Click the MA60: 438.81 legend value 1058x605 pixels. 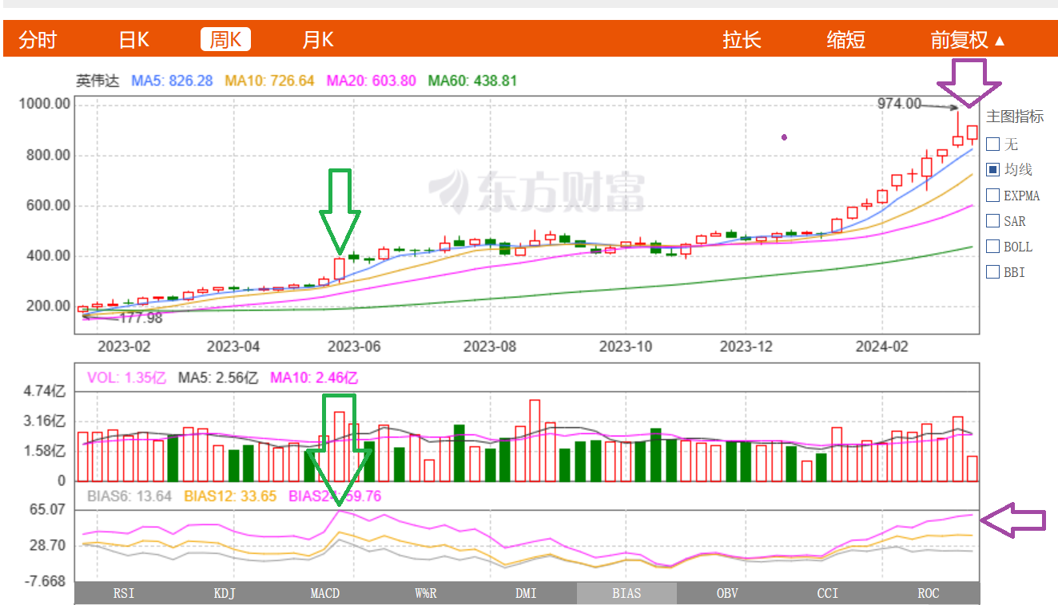point(473,81)
